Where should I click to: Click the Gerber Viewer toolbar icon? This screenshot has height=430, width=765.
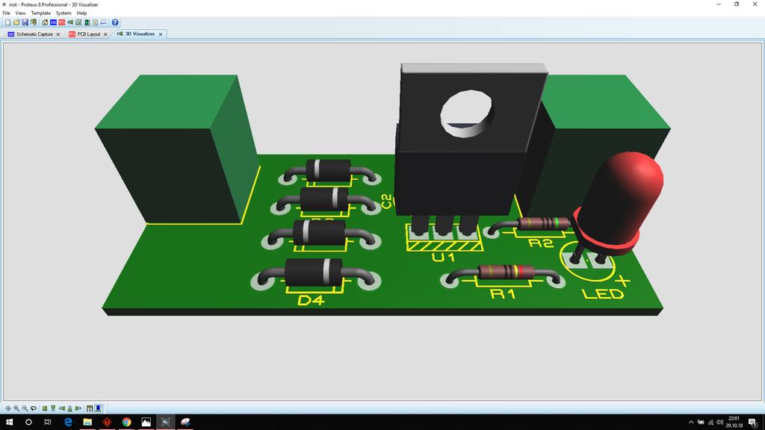pyautogui.click(x=78, y=22)
